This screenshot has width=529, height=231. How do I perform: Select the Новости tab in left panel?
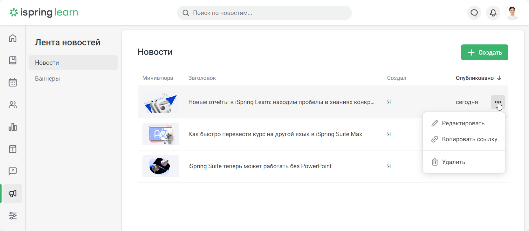[73, 63]
